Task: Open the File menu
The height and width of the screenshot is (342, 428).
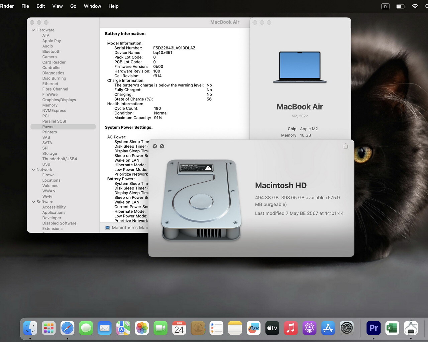Action: point(25,6)
